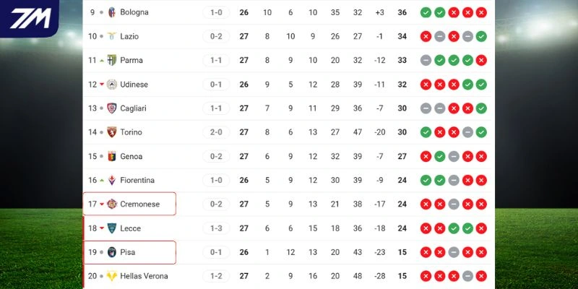Open the Cremonese team link
The height and width of the screenshot is (289, 578).
coord(140,204)
